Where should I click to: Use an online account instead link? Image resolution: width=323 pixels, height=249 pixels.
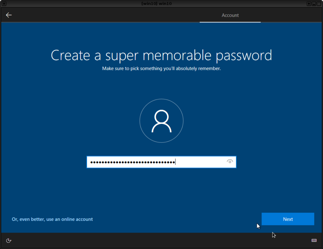tap(52, 219)
